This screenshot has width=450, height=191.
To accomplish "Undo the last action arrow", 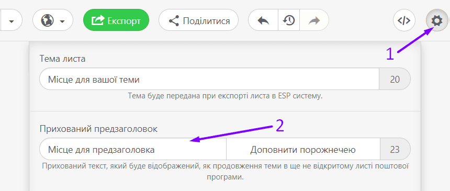I will click(x=263, y=20).
